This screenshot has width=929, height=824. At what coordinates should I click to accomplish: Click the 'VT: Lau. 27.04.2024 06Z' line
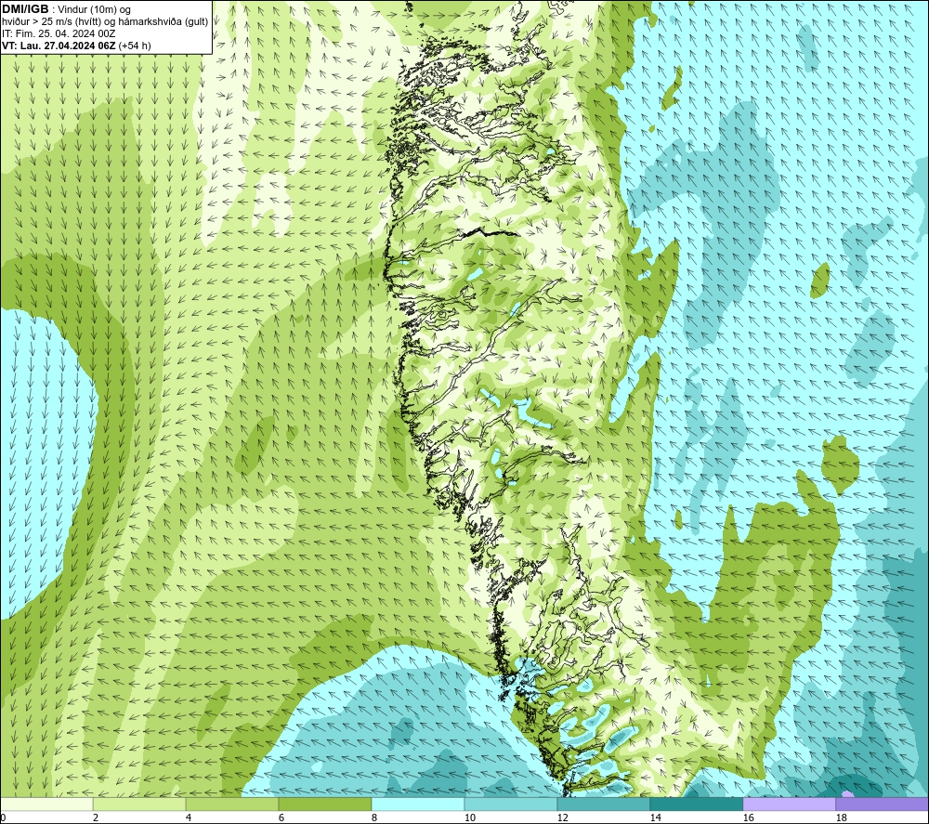tap(59, 46)
